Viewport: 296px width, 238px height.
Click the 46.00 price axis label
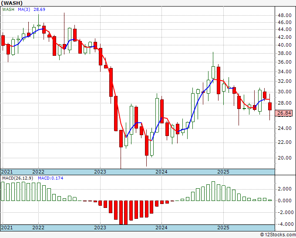point(285,22)
